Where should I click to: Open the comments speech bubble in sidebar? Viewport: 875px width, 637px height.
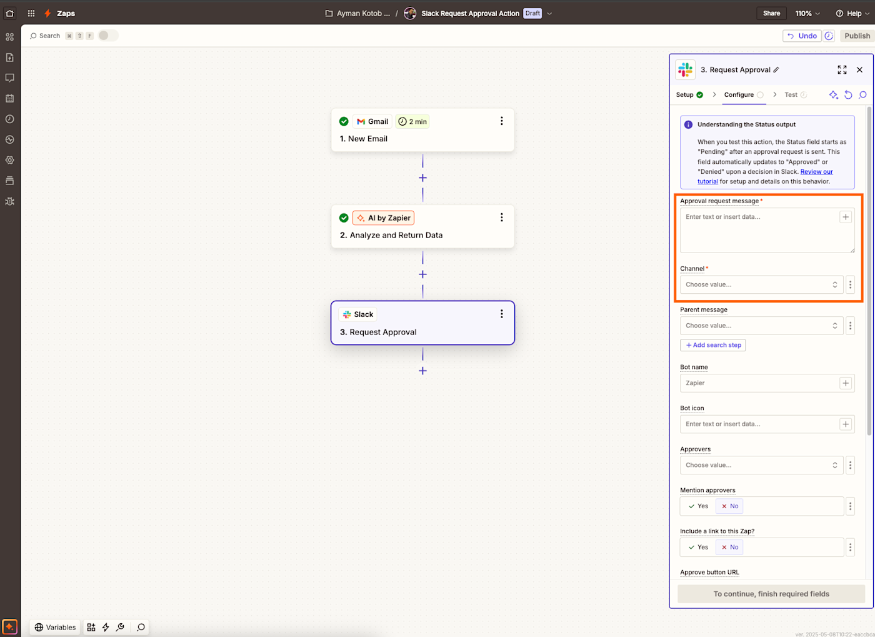pos(9,78)
